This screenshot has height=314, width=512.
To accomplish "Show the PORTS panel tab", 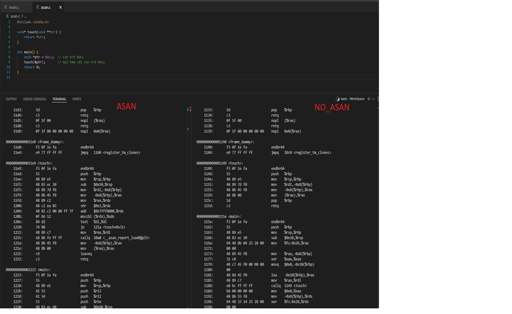I will tap(77, 99).
